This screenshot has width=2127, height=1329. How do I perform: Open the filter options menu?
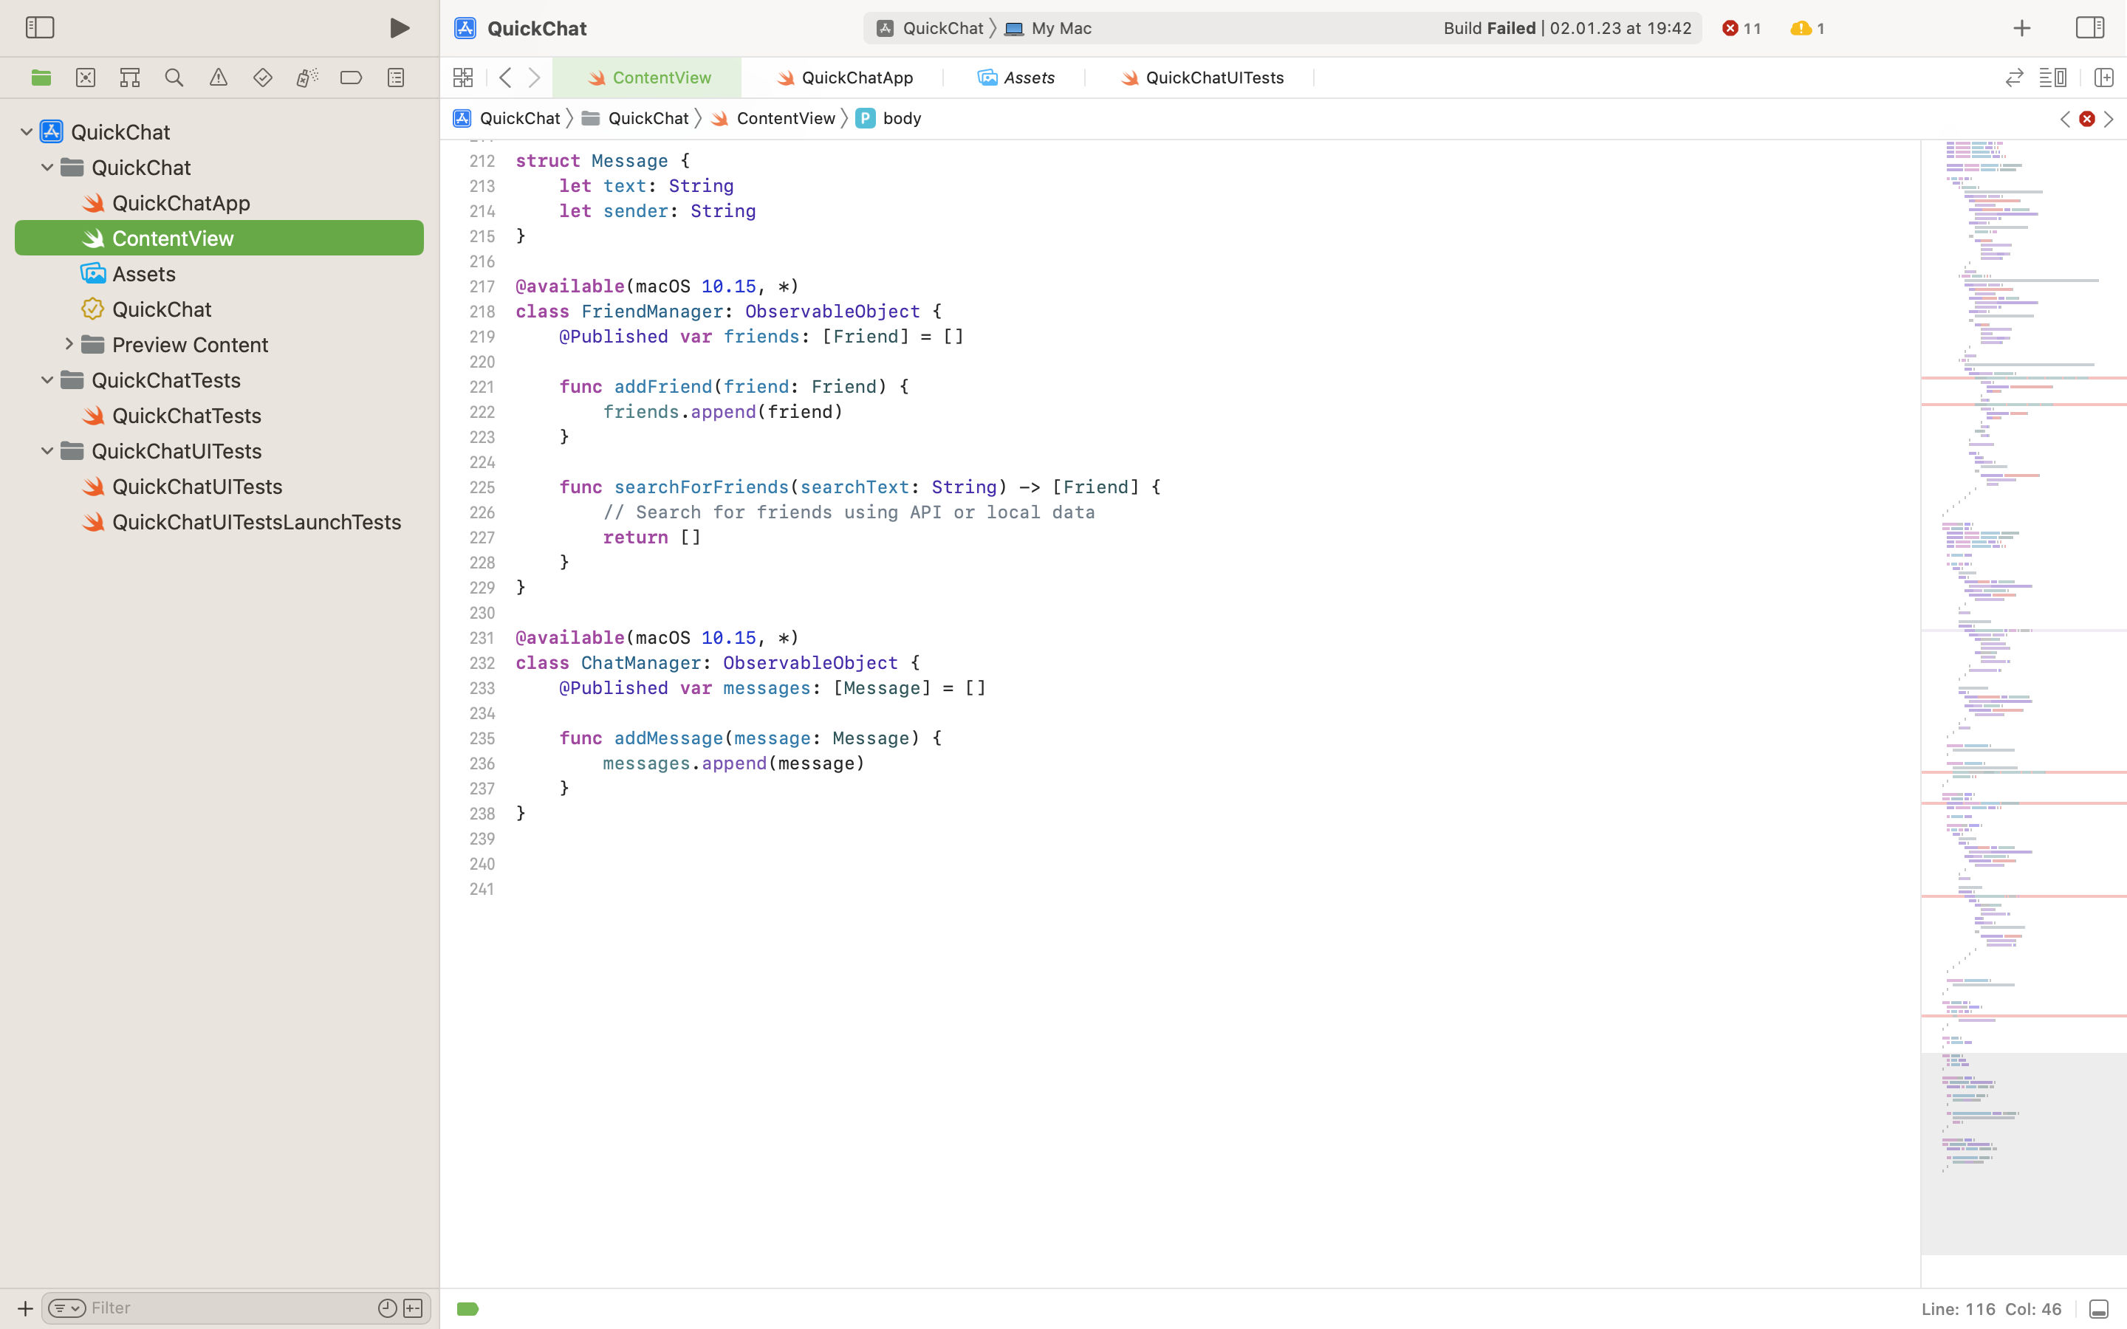pyautogui.click(x=66, y=1308)
